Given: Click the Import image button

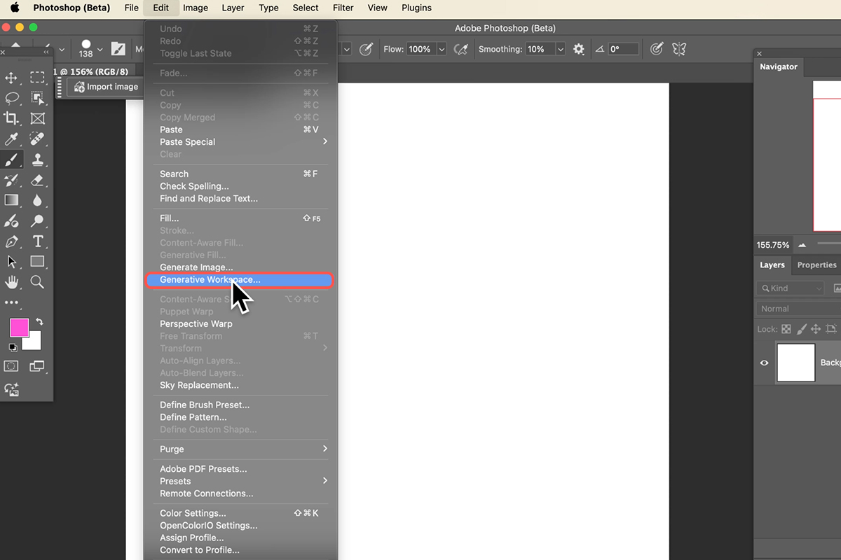Looking at the screenshot, I should coord(107,87).
